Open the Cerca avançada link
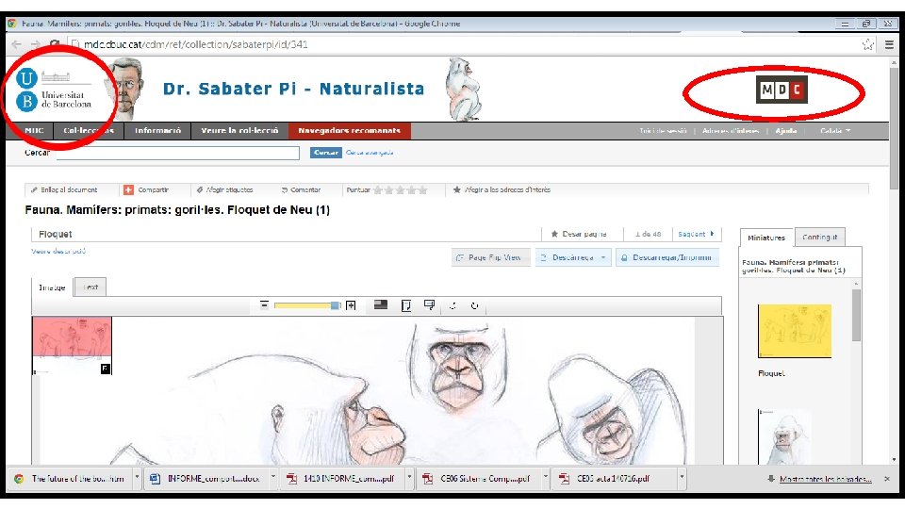The width and height of the screenshot is (905, 509). 370,153
